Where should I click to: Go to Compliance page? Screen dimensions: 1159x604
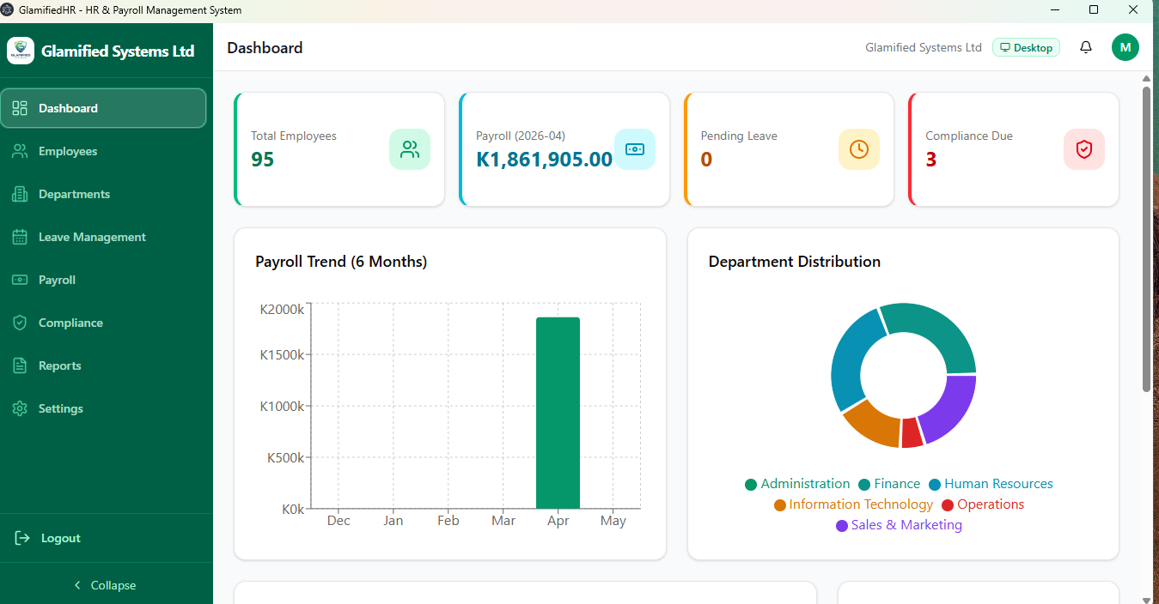click(x=103, y=323)
